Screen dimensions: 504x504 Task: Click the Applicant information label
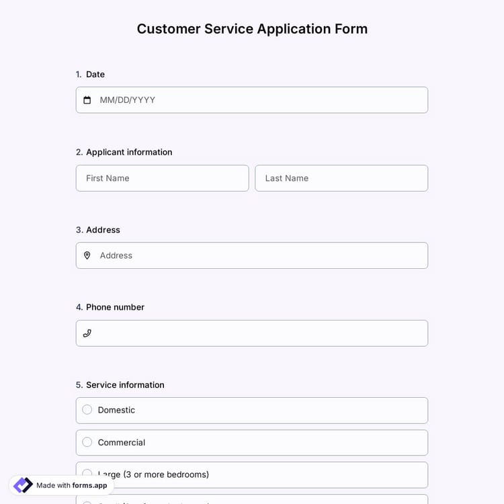point(129,153)
